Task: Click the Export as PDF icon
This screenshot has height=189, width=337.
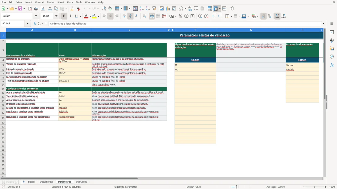Action: (30, 9)
